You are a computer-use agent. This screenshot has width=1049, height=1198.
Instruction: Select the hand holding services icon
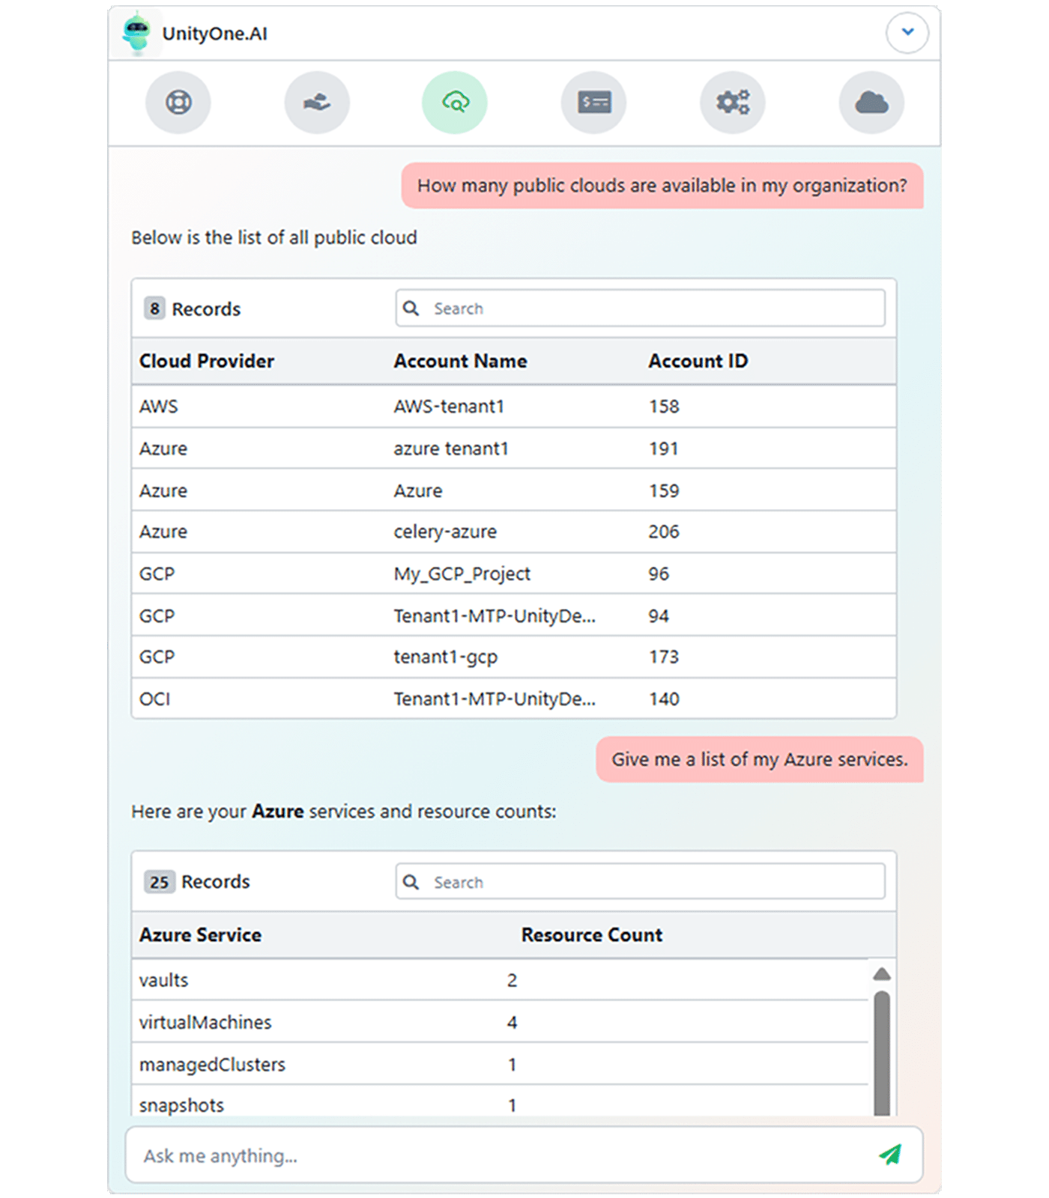pos(317,103)
